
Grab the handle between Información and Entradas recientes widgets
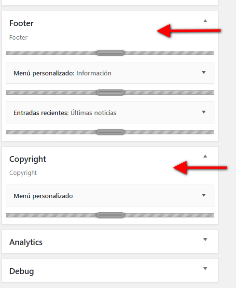pos(111,92)
